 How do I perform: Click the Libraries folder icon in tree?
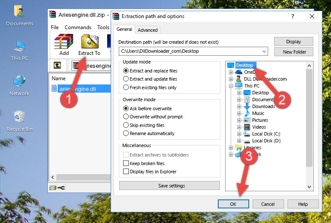click(239, 148)
